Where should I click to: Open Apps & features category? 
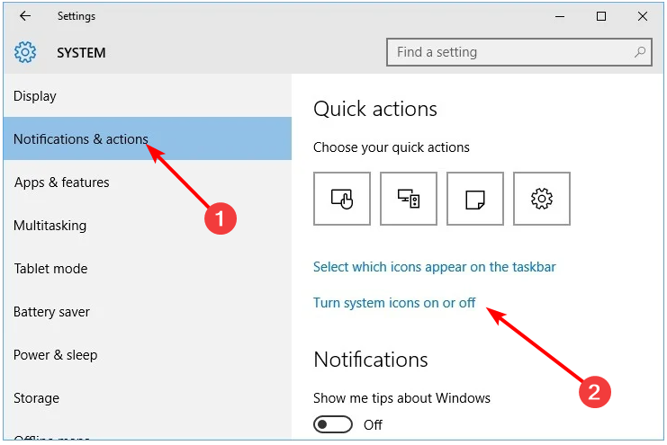point(148,182)
